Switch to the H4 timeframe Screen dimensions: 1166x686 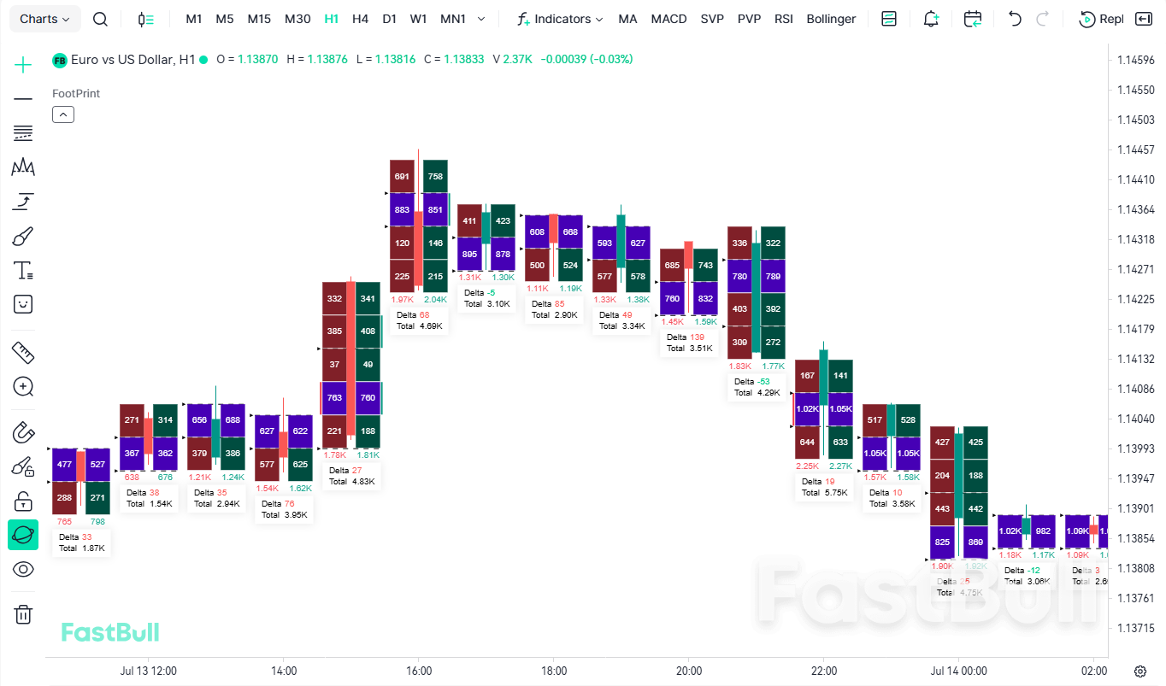pyautogui.click(x=360, y=19)
